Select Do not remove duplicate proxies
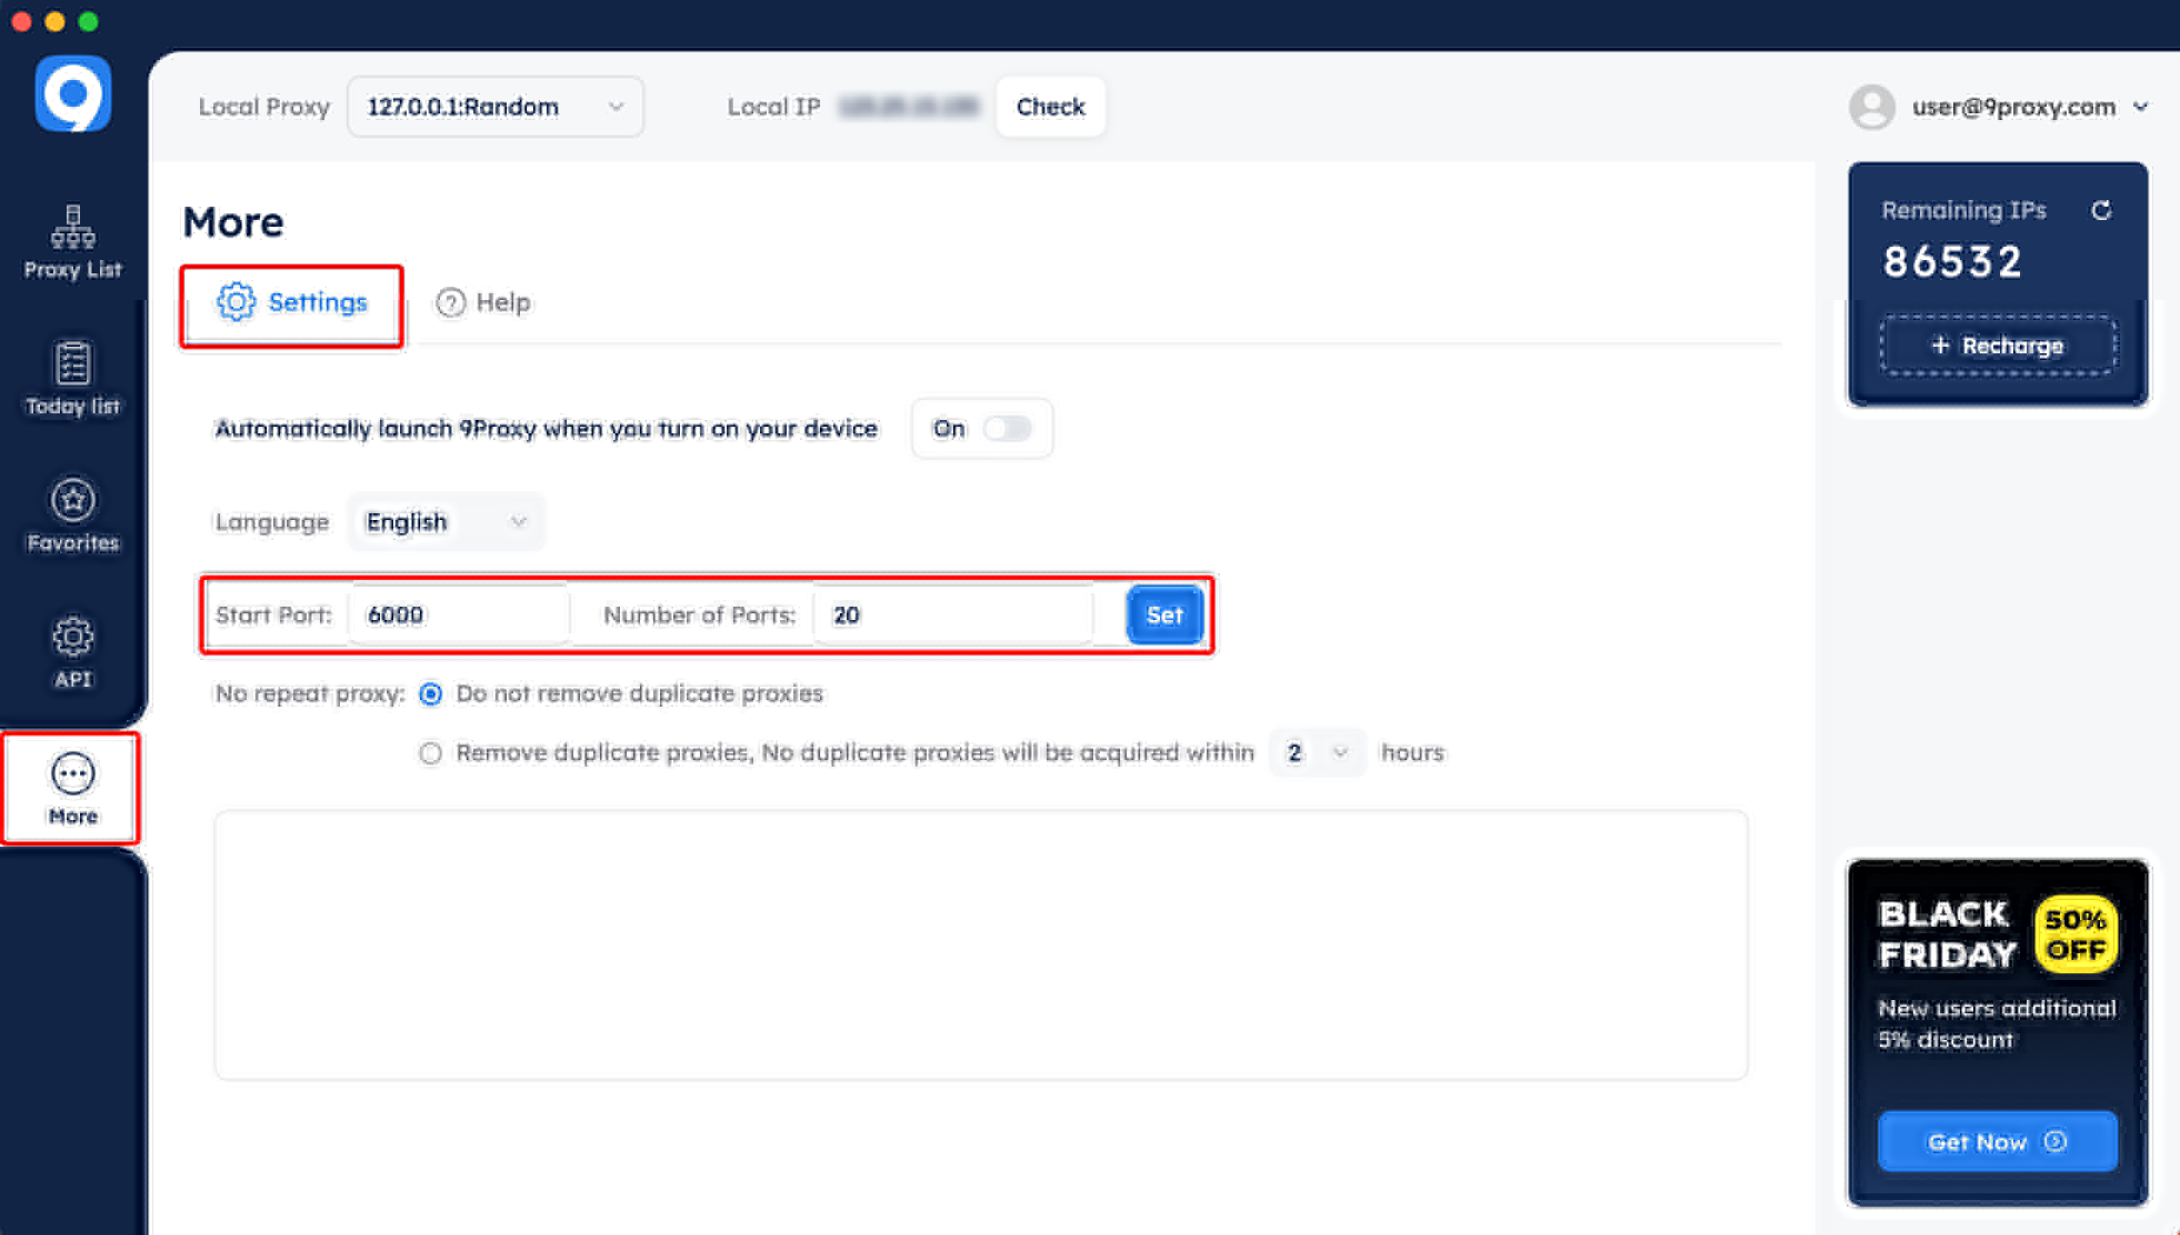 point(431,694)
